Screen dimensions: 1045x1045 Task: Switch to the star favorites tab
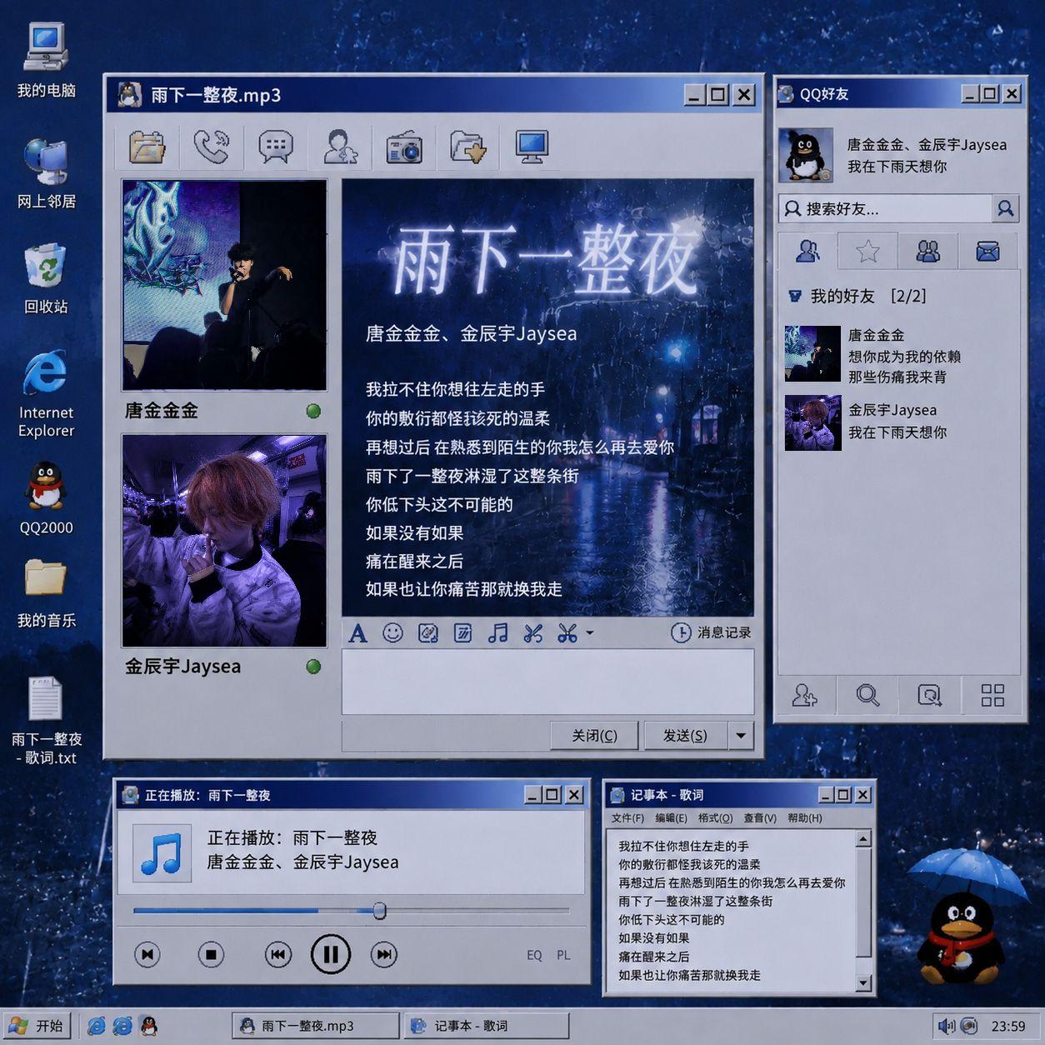[867, 251]
